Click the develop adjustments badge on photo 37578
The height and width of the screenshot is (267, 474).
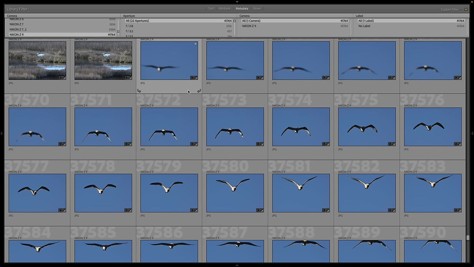[130, 211]
